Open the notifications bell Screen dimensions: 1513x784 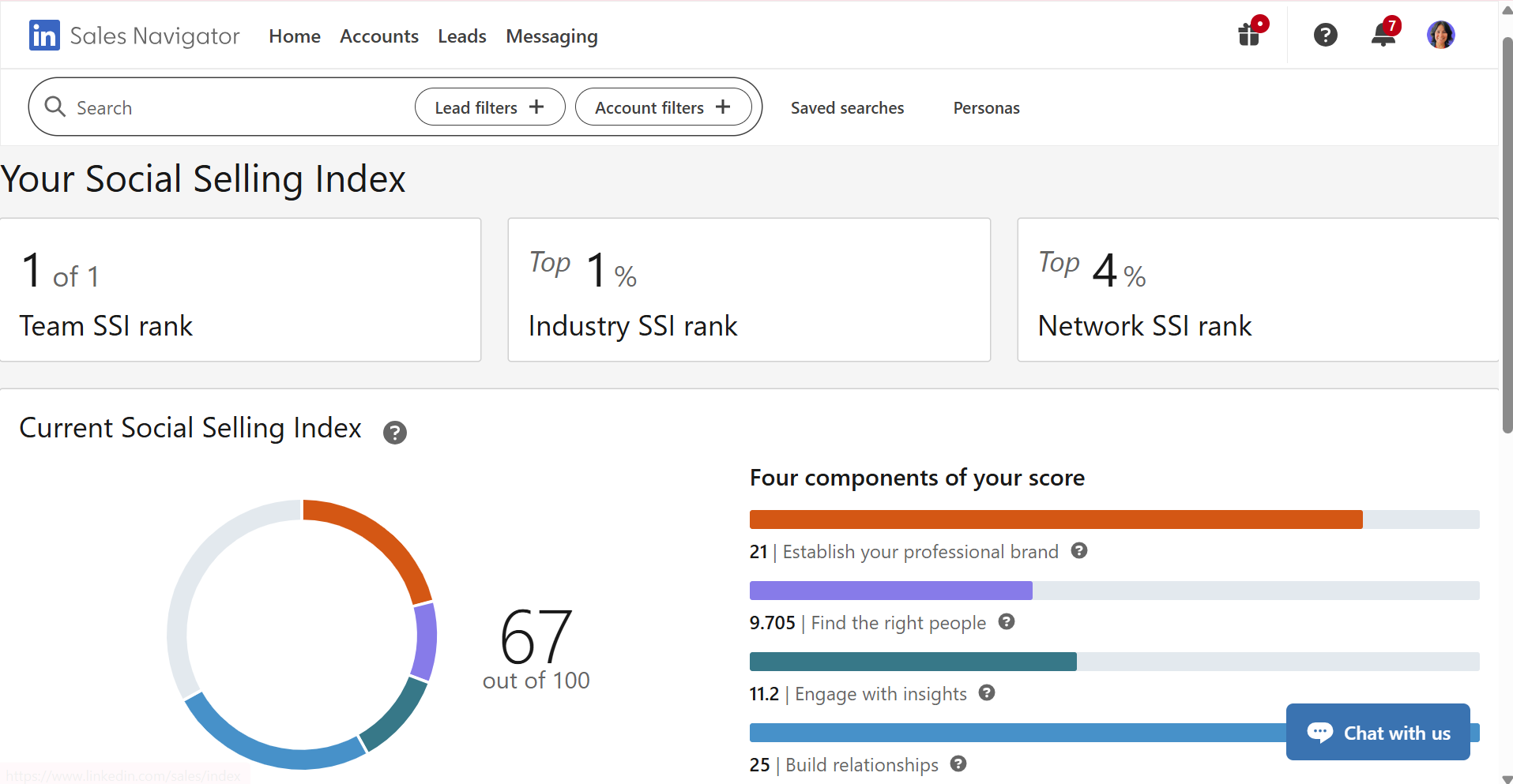point(1383,35)
